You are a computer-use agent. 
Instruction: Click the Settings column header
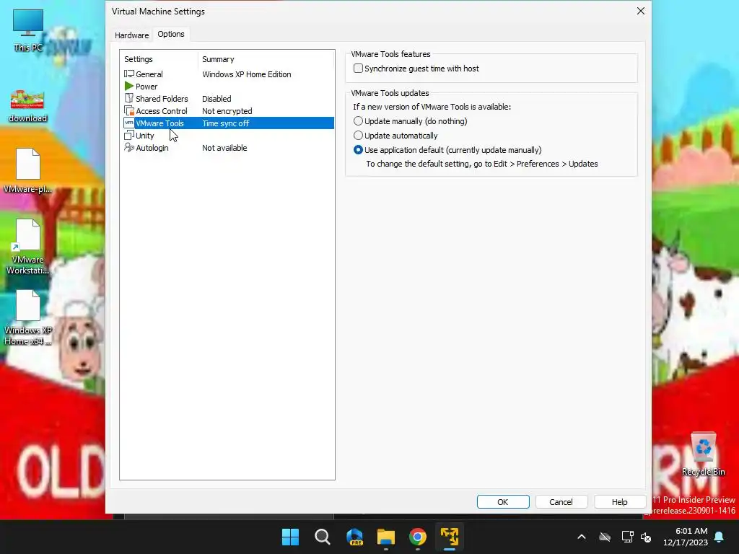[139, 59]
